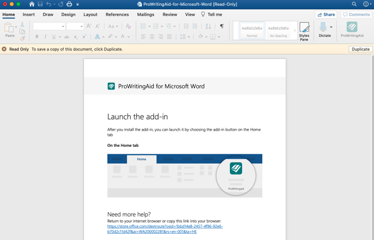Image resolution: width=374 pixels, height=240 pixels.
Task: Select the Normal style thumbnail
Action: point(252,31)
